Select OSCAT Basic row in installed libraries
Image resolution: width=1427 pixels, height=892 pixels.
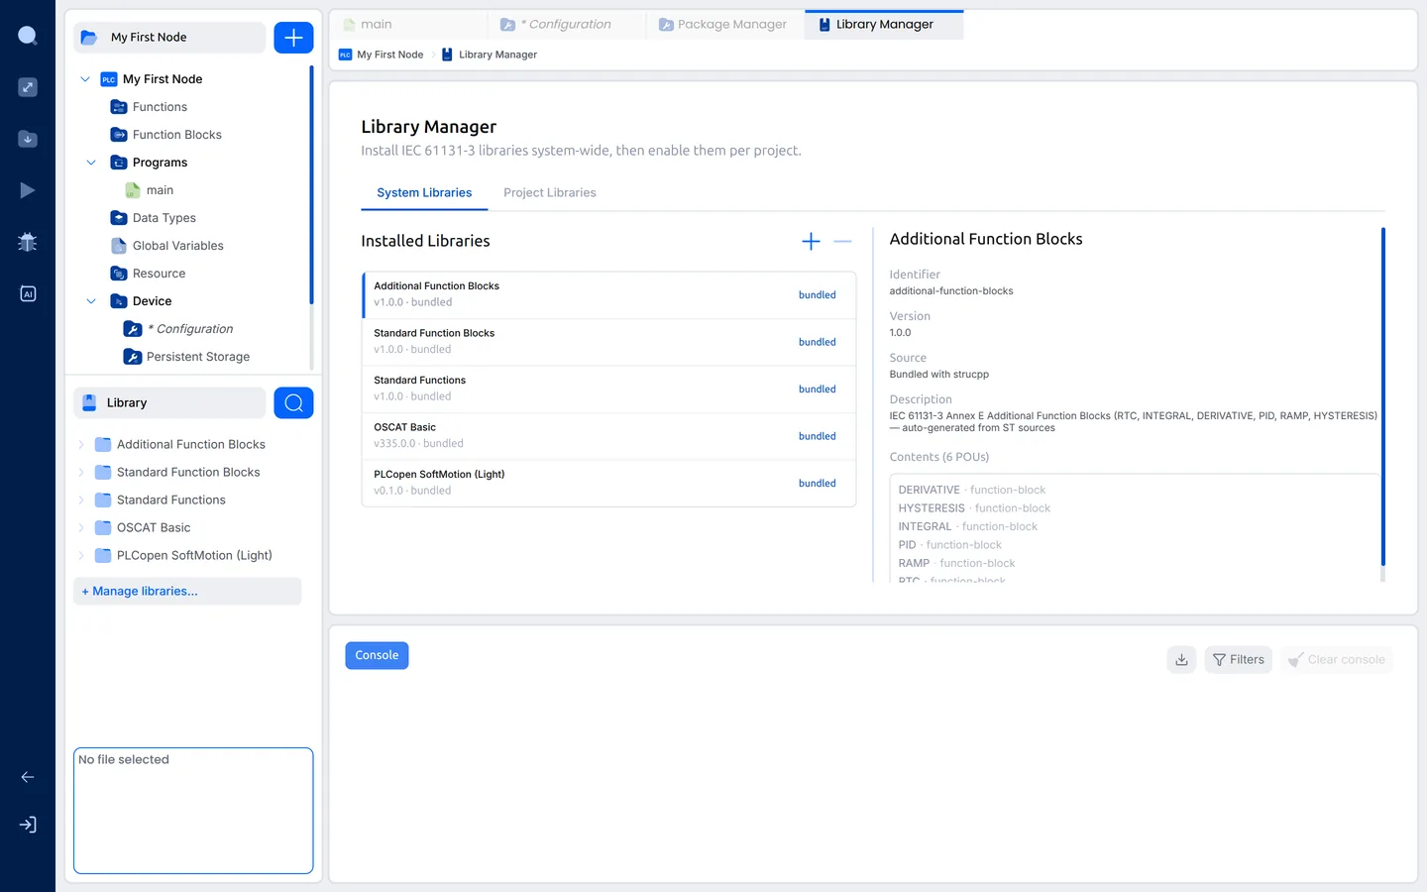click(x=609, y=436)
